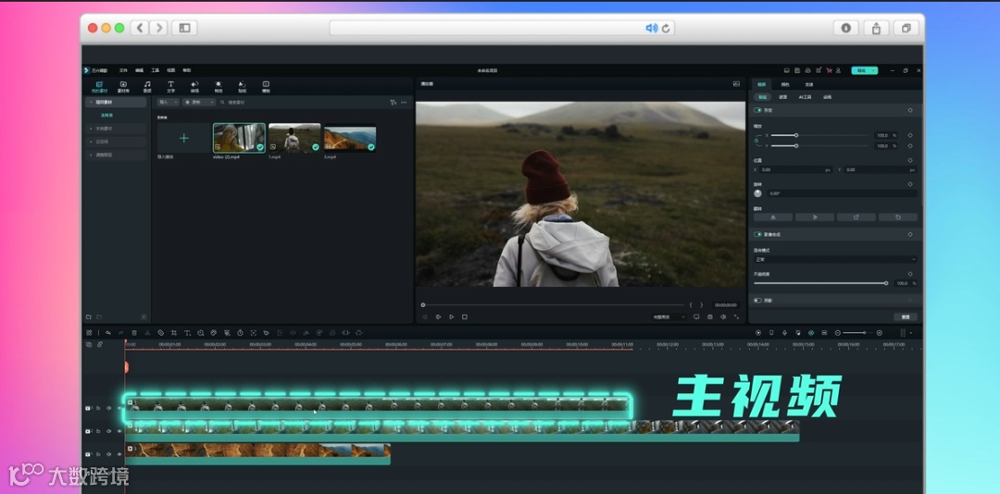Open the export button dropdown arrow
1000x494 pixels.
(874, 70)
